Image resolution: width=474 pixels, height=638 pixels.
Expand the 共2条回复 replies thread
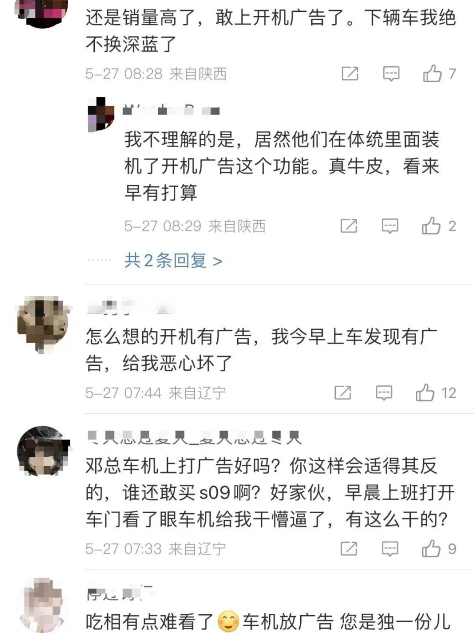[x=171, y=260]
